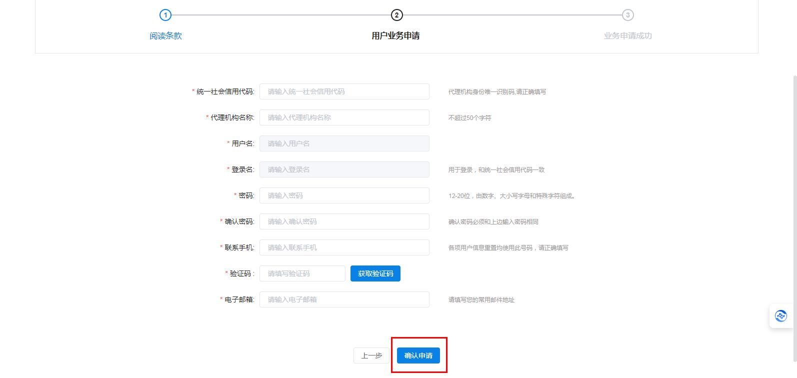Click the 登录名 input box
This screenshot has height=378, width=797.
coord(344,169)
